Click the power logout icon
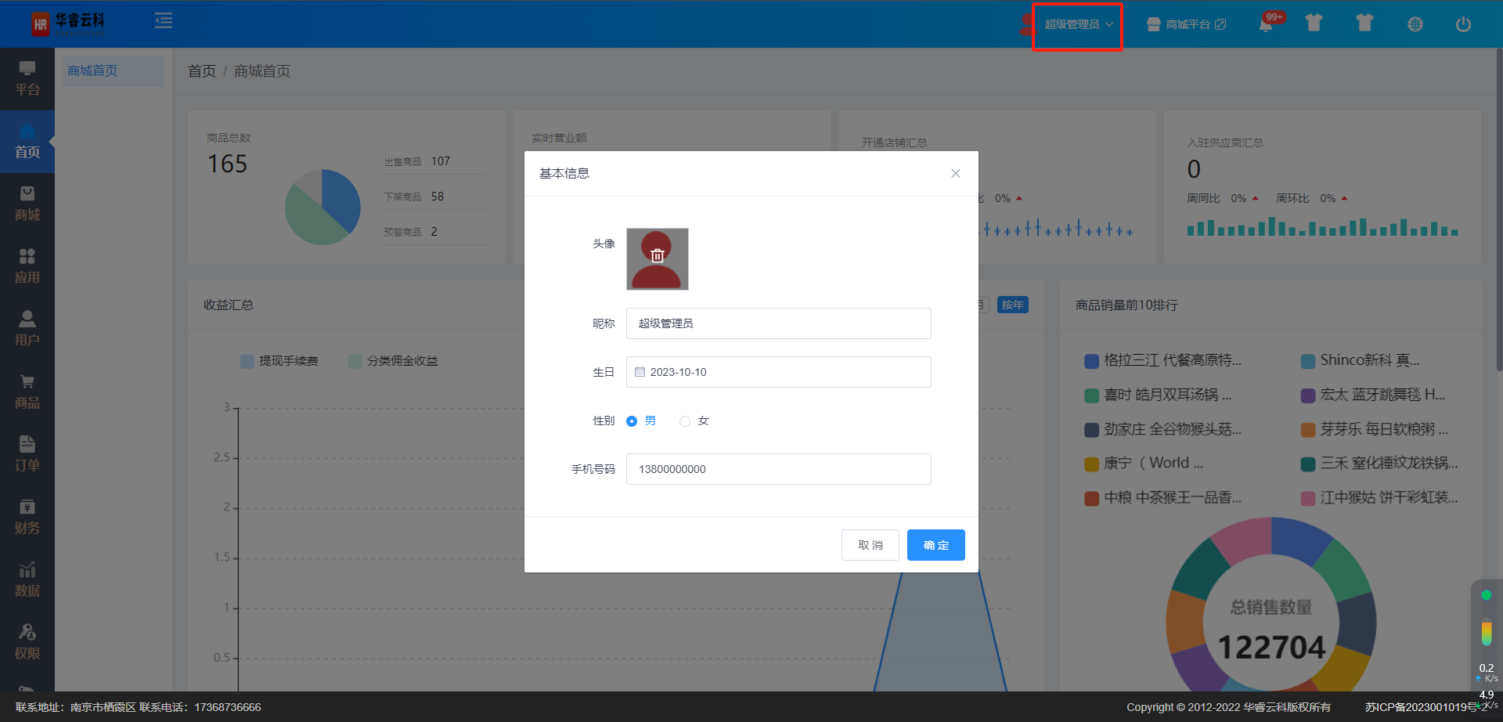Screen dimensions: 1503x722 point(1462,24)
